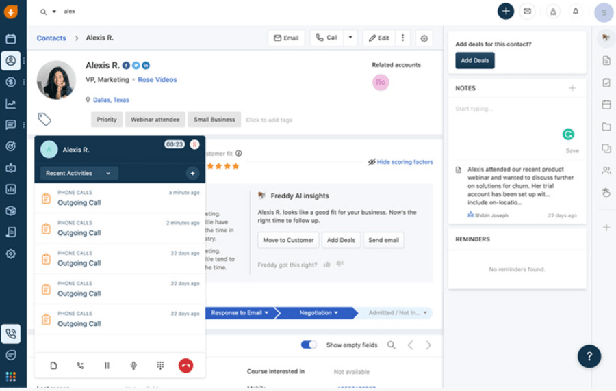Mute the microphone in call widget

coord(133,366)
